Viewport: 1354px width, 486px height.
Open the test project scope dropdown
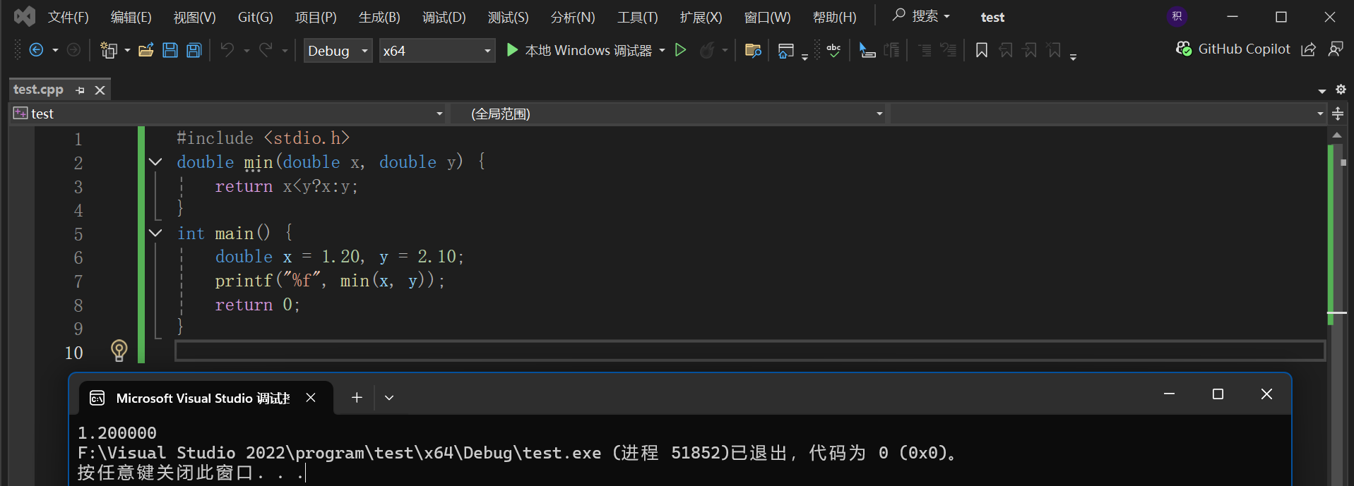[x=439, y=114]
